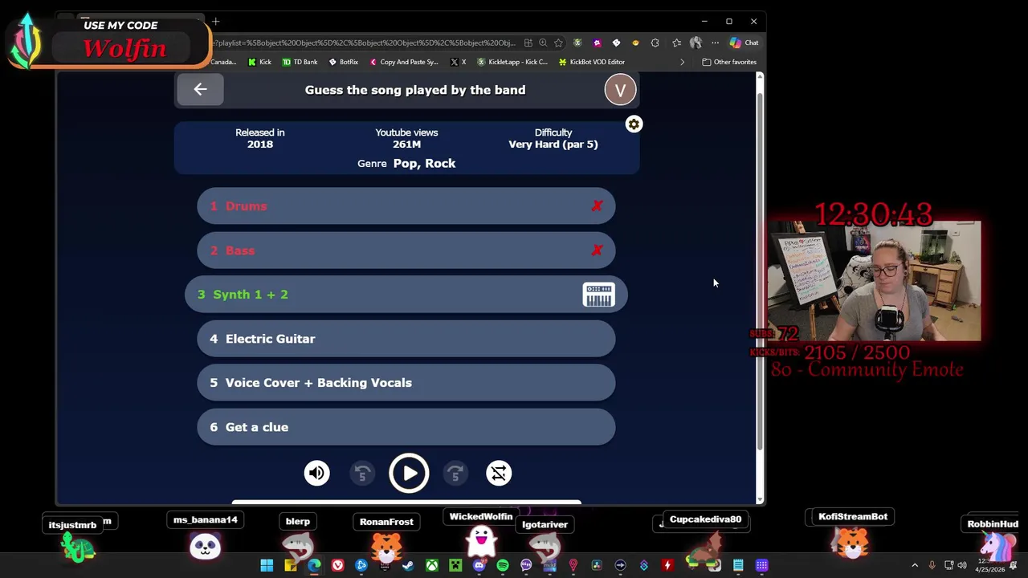This screenshot has width=1028, height=578.
Task: Open Minecraft from the taskbar
Action: [x=455, y=566]
